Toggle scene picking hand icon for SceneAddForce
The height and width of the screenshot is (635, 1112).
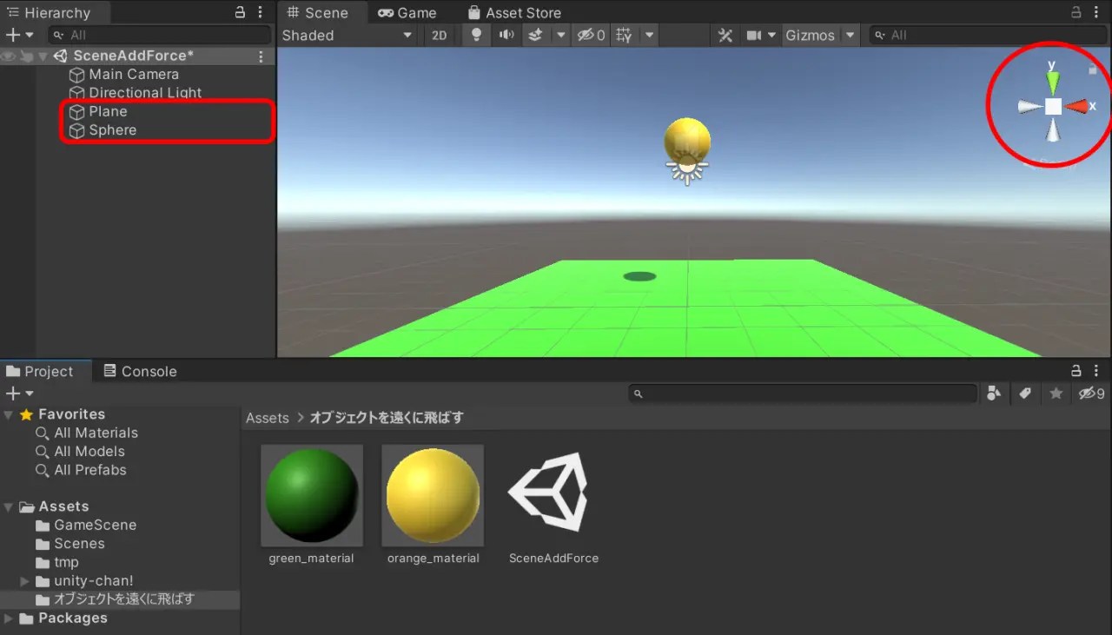(26, 56)
